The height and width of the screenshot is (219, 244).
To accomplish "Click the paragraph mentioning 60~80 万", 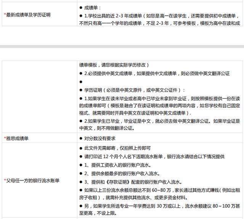I will [159, 194].
